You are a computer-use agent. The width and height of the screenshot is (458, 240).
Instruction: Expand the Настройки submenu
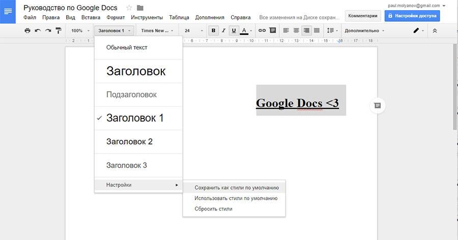tap(139, 185)
